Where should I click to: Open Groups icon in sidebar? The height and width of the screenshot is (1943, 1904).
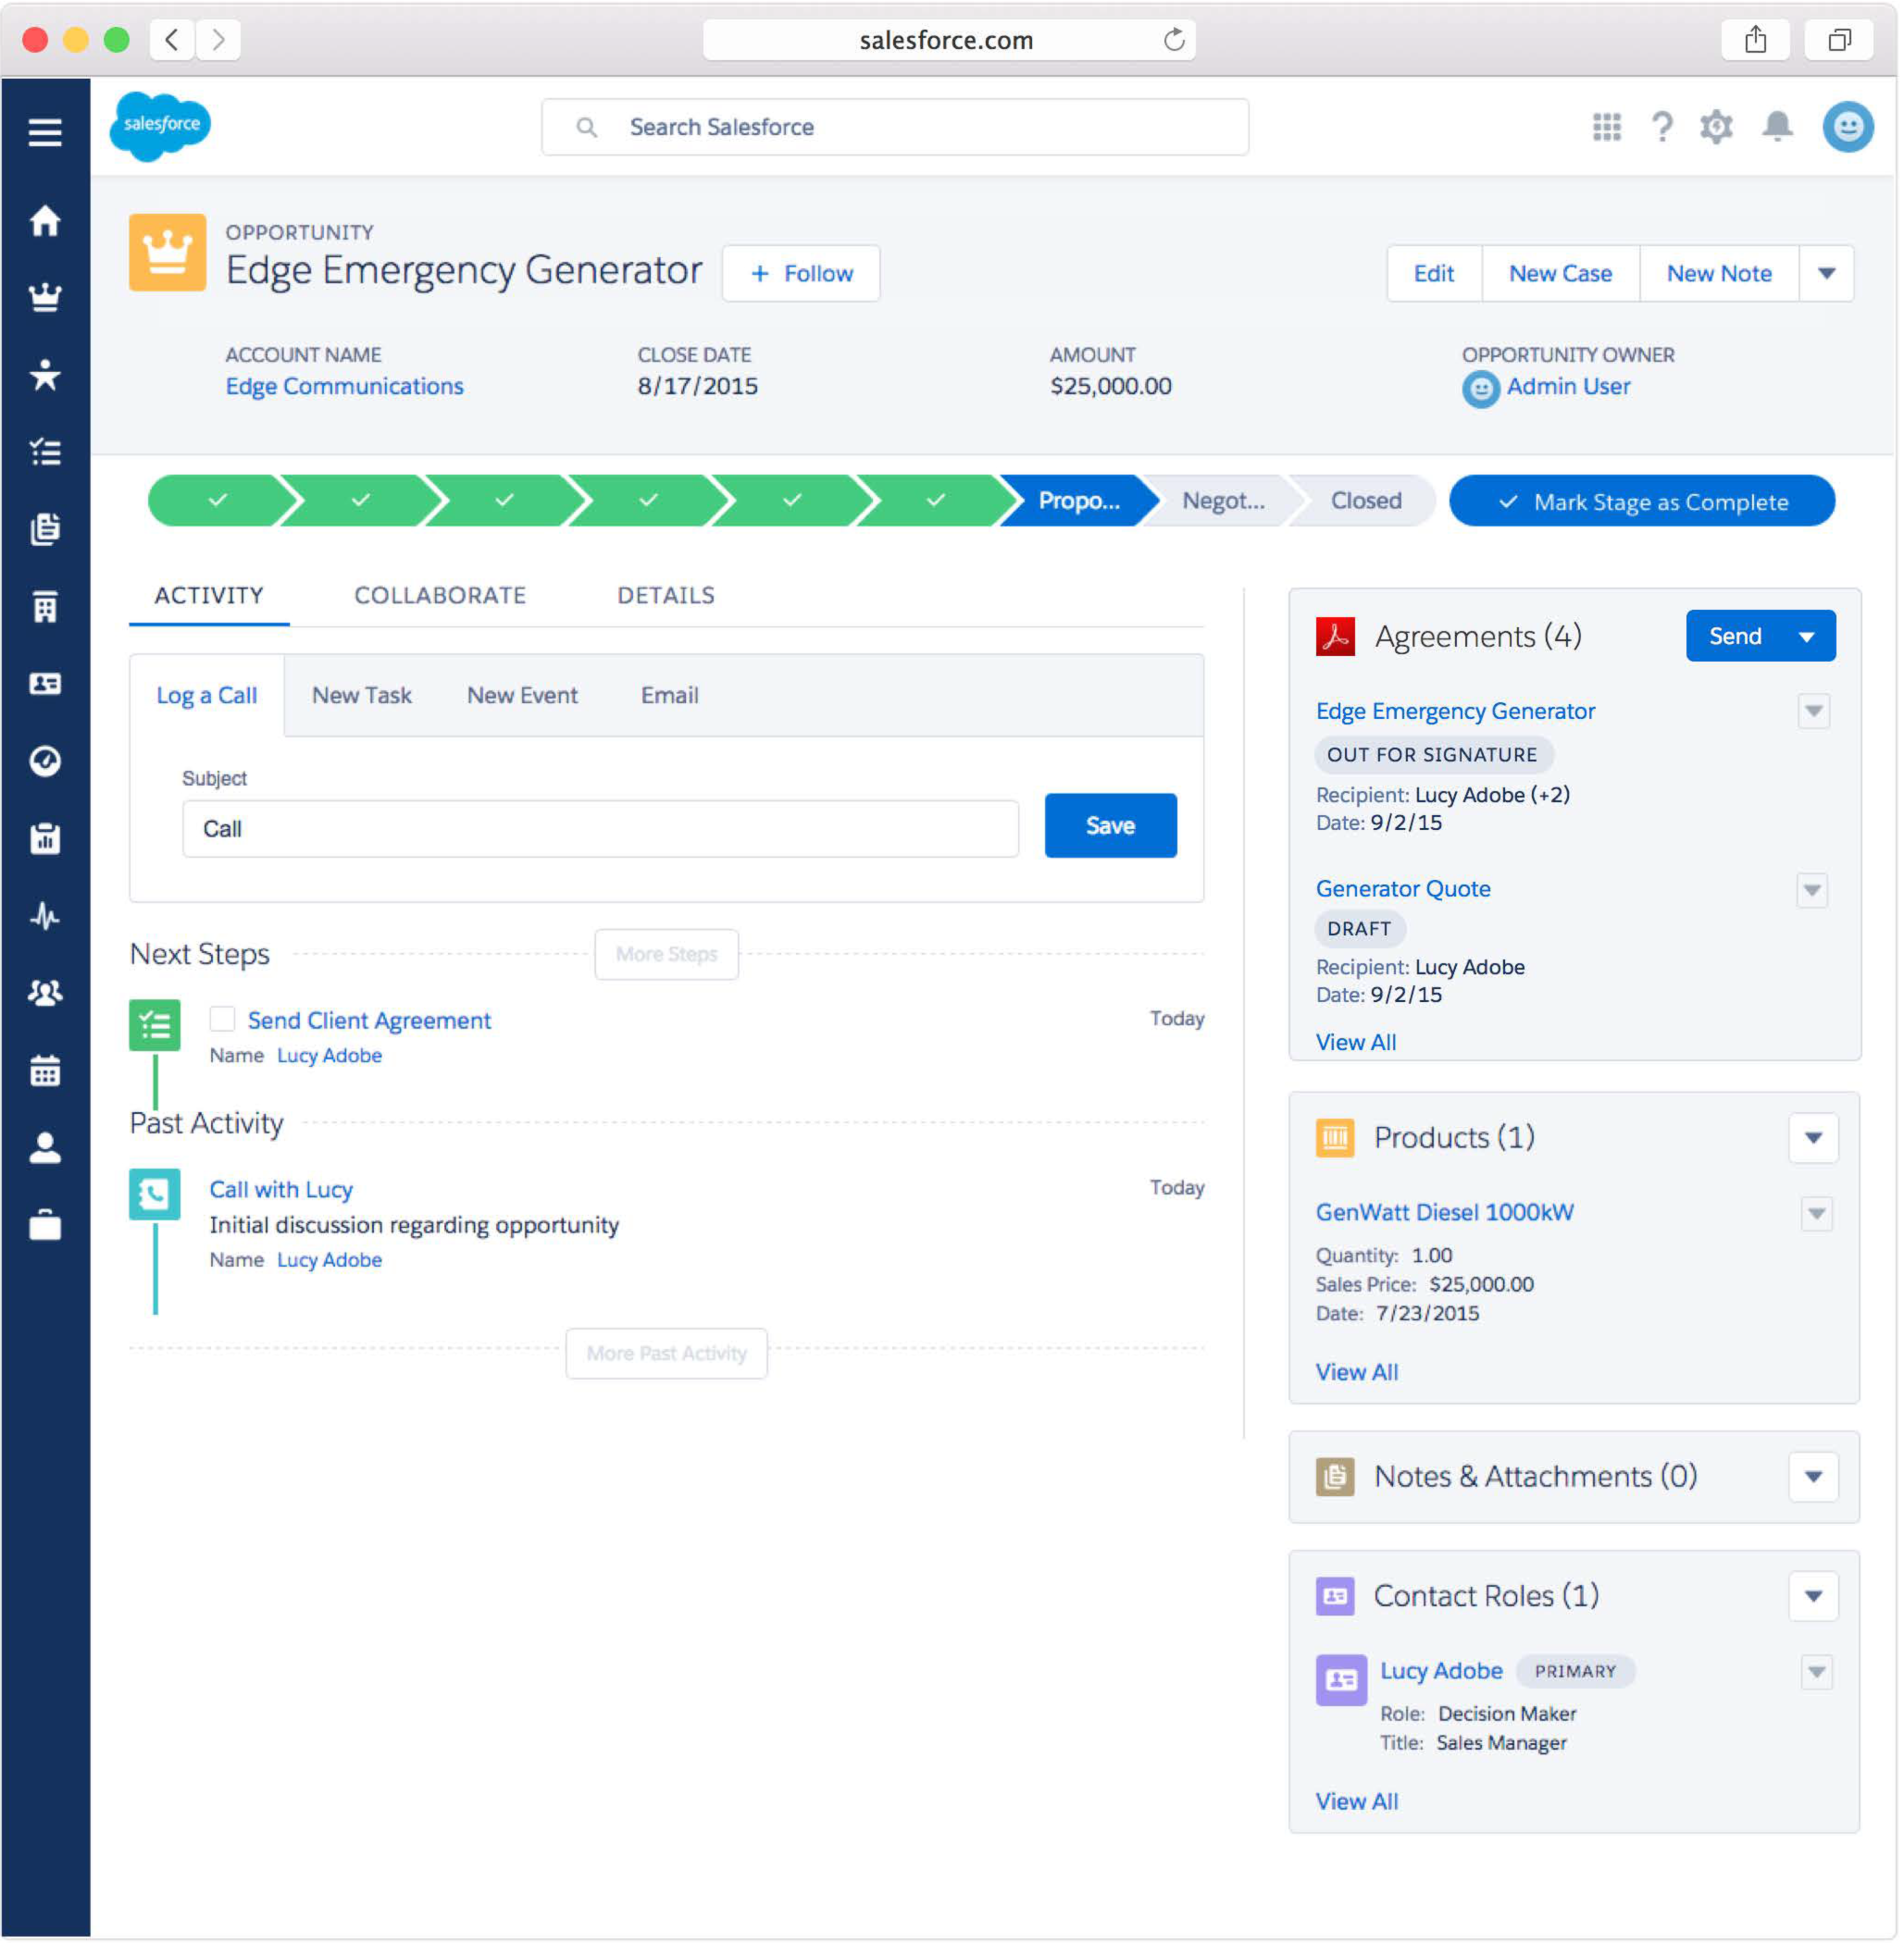pos(45,992)
